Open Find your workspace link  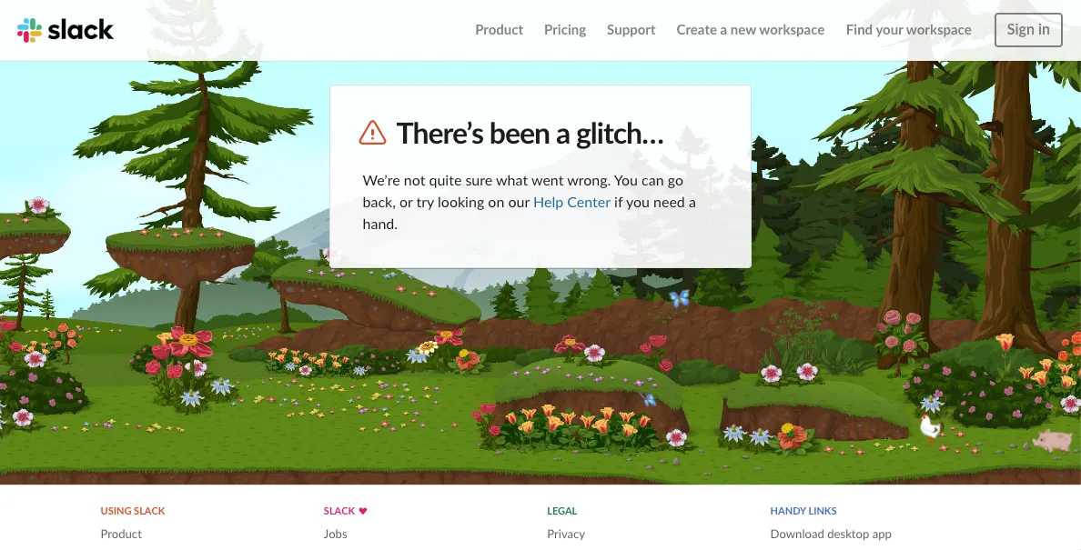click(909, 30)
